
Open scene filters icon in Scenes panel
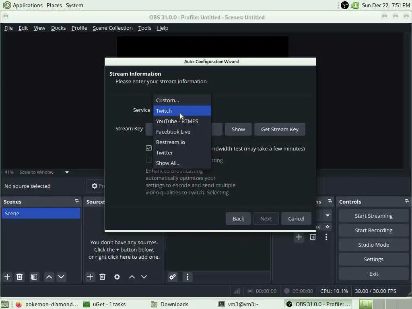tap(34, 277)
